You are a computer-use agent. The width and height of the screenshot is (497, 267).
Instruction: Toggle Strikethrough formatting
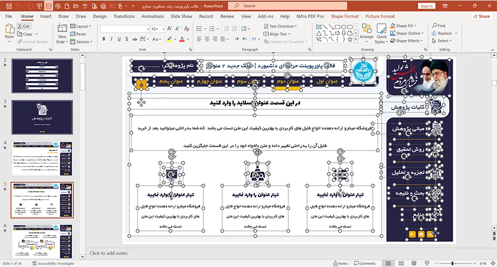[x=135, y=39]
